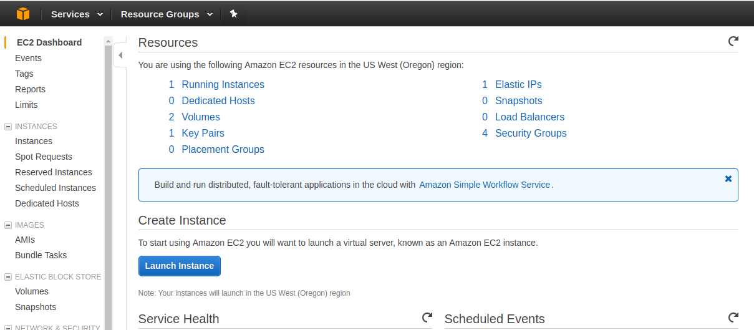
Task: Open the Security Groups resource link
Action: coord(531,133)
